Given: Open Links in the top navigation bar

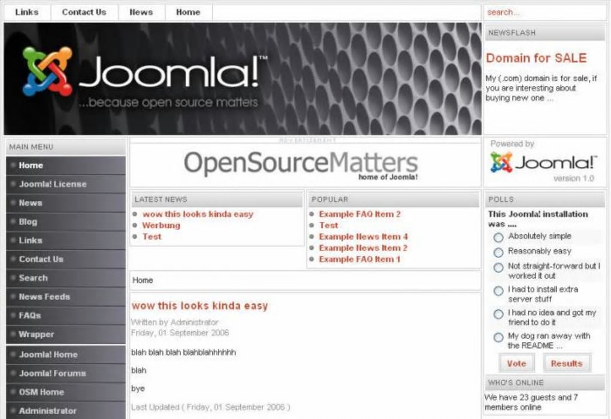Looking at the screenshot, I should (x=27, y=12).
